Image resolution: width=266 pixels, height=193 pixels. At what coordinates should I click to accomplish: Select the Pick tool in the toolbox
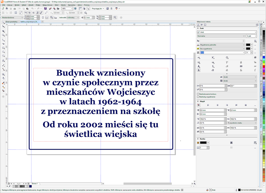click(x=3, y=22)
